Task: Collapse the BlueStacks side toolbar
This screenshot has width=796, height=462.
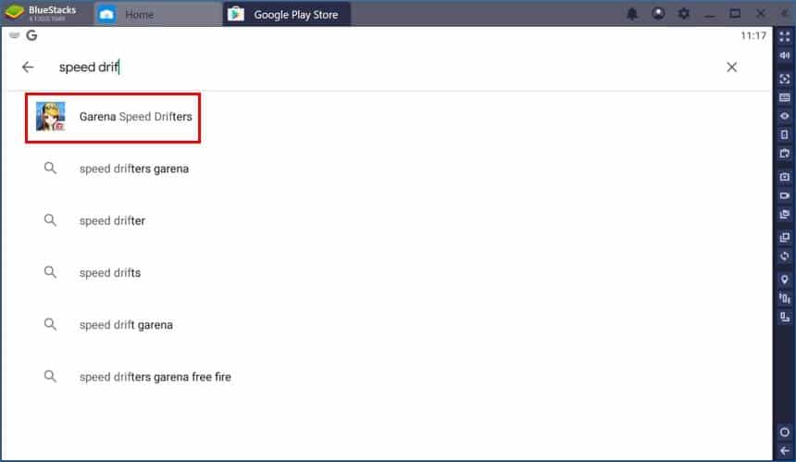Action: 785,14
